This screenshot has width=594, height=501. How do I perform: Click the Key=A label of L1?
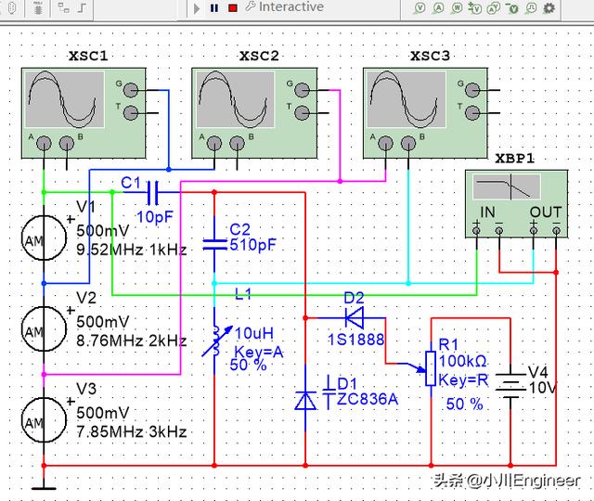pyautogui.click(x=259, y=353)
